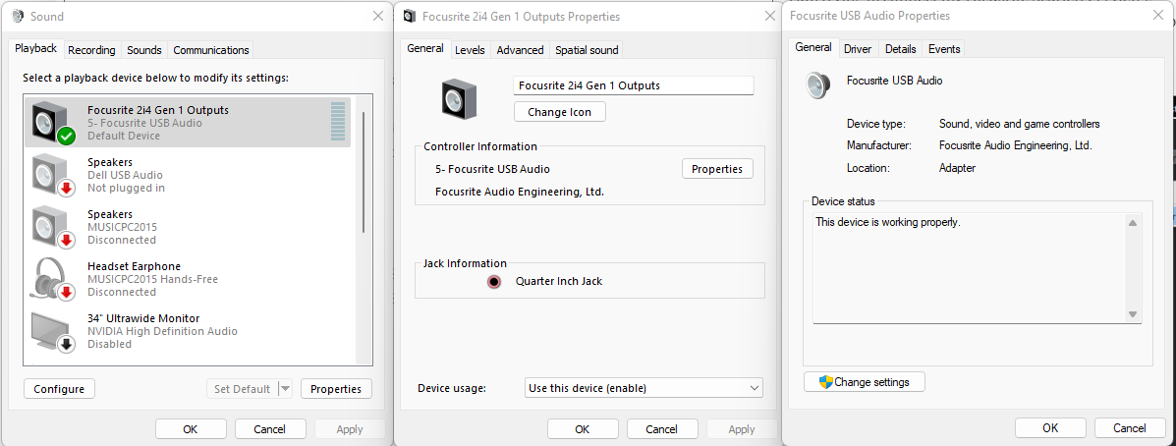The height and width of the screenshot is (446, 1176).
Task: Click the Headset Earphone device icon
Action: 51,279
